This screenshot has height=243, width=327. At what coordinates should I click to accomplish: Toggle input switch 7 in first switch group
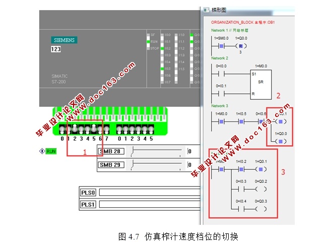107,130
